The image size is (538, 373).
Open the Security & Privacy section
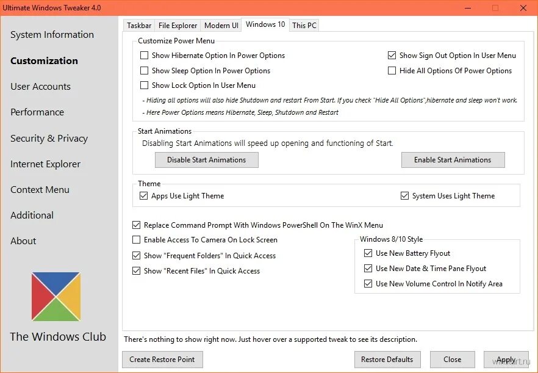(x=49, y=138)
